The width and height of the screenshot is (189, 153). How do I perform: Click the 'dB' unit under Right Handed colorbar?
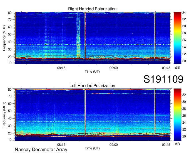click(177, 68)
